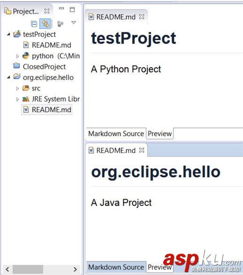Click lower README.md tab file icon

(x=91, y=150)
